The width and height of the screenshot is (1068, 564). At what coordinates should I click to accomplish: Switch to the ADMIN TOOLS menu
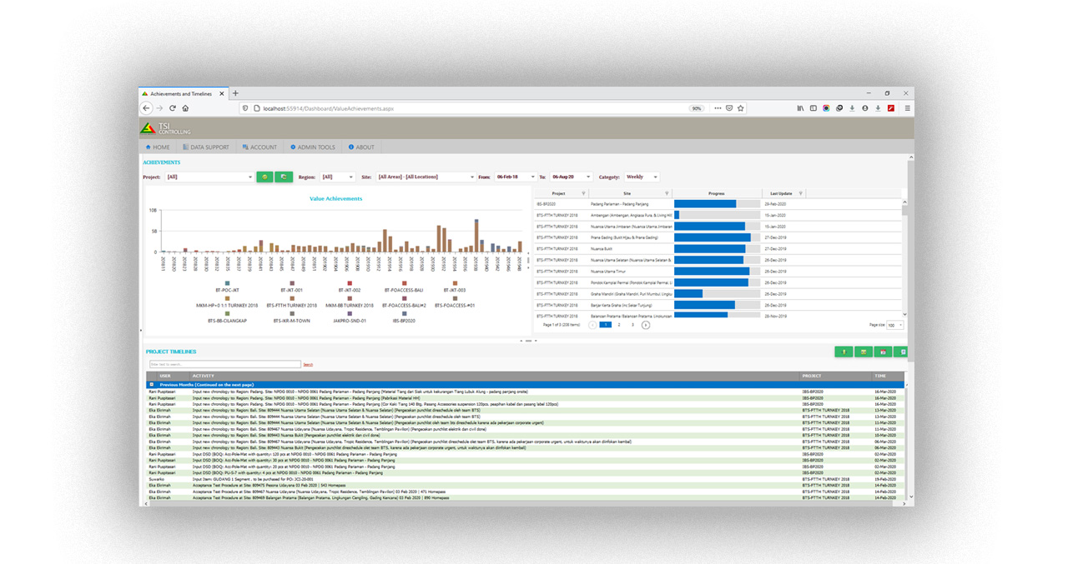(312, 146)
